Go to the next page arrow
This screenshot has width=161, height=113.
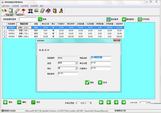coord(116,102)
